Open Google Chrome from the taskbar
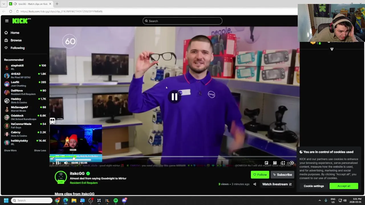Screen dimensions: 365x205 (57, 200)
